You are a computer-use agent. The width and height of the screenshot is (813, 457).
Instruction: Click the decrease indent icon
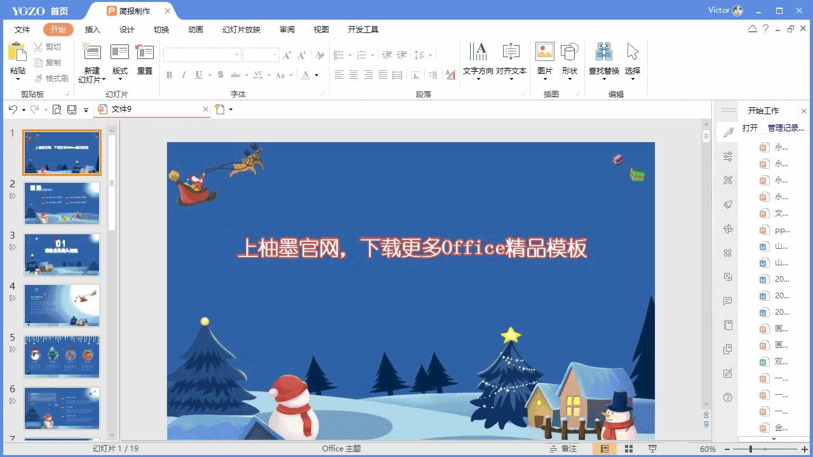pos(386,55)
